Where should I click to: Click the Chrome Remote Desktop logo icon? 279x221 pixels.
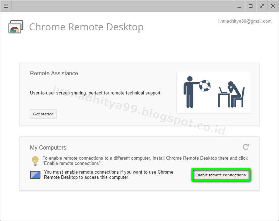pos(16,27)
